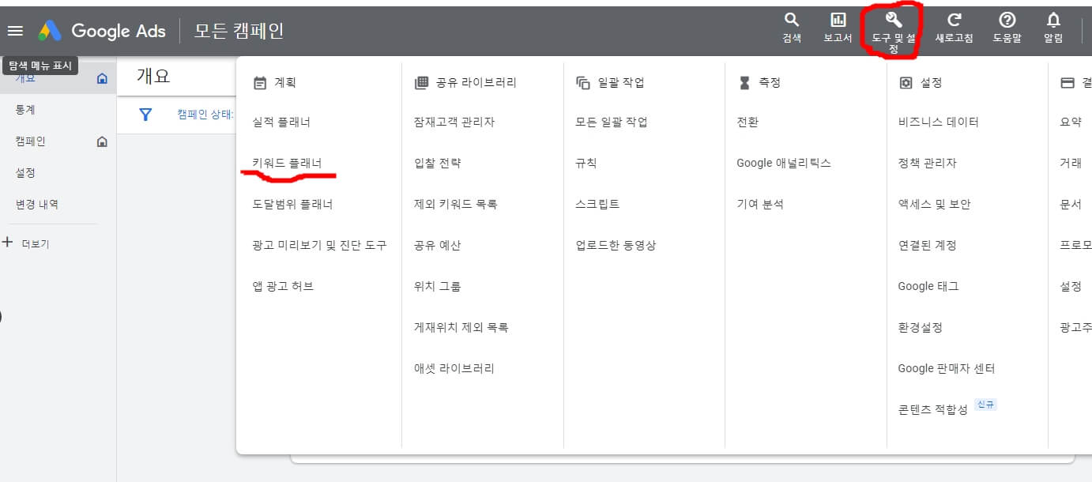Screen dimensions: 1092x482
Task: Open the 보고서 reports icon
Action: (x=838, y=28)
